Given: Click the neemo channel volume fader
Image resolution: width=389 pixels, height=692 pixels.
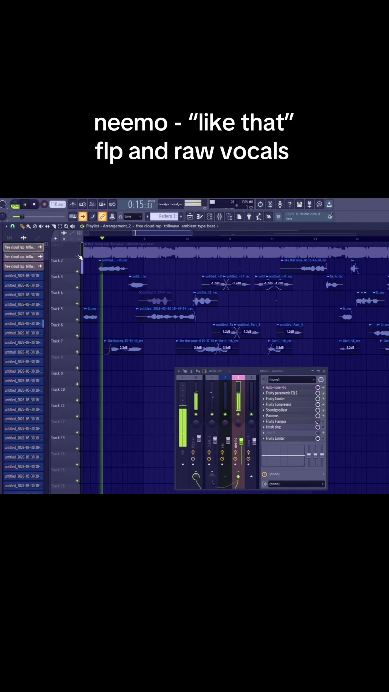Looking at the screenshot, I should tap(241, 442).
